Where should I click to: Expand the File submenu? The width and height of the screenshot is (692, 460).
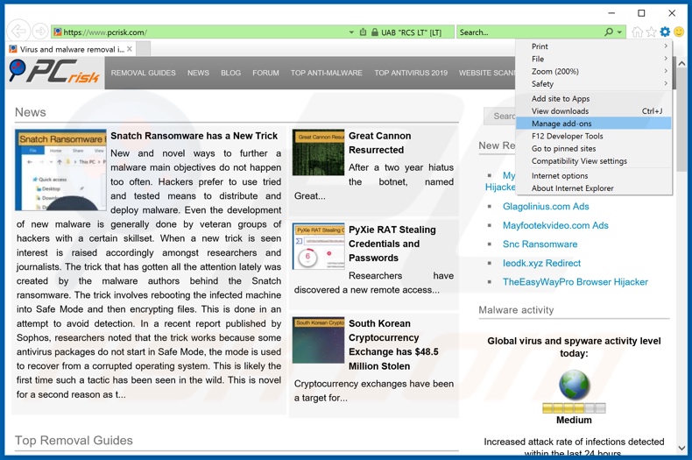[594, 59]
